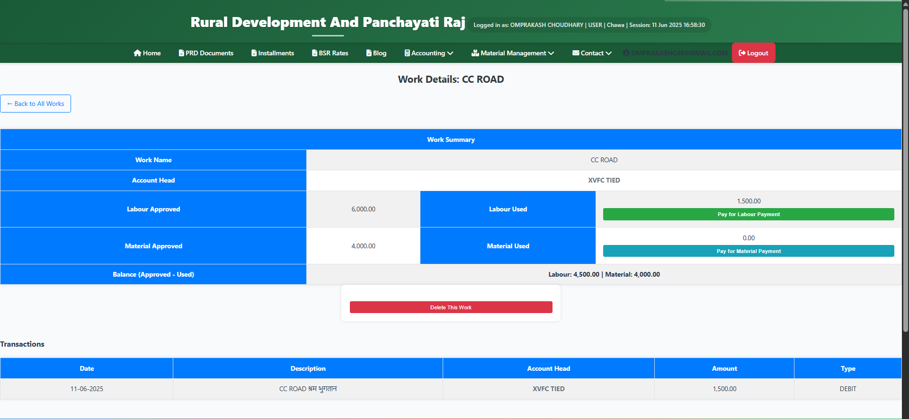Click the Accounting calculator icon
This screenshot has width=909, height=419.
[x=407, y=53]
